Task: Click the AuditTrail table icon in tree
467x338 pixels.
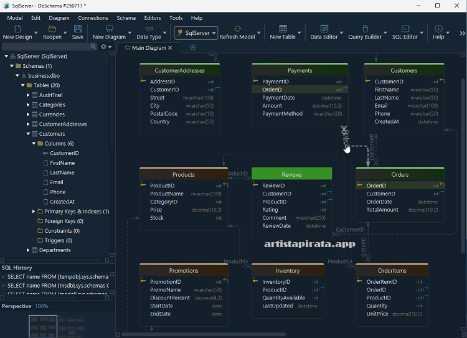Action: coord(35,95)
